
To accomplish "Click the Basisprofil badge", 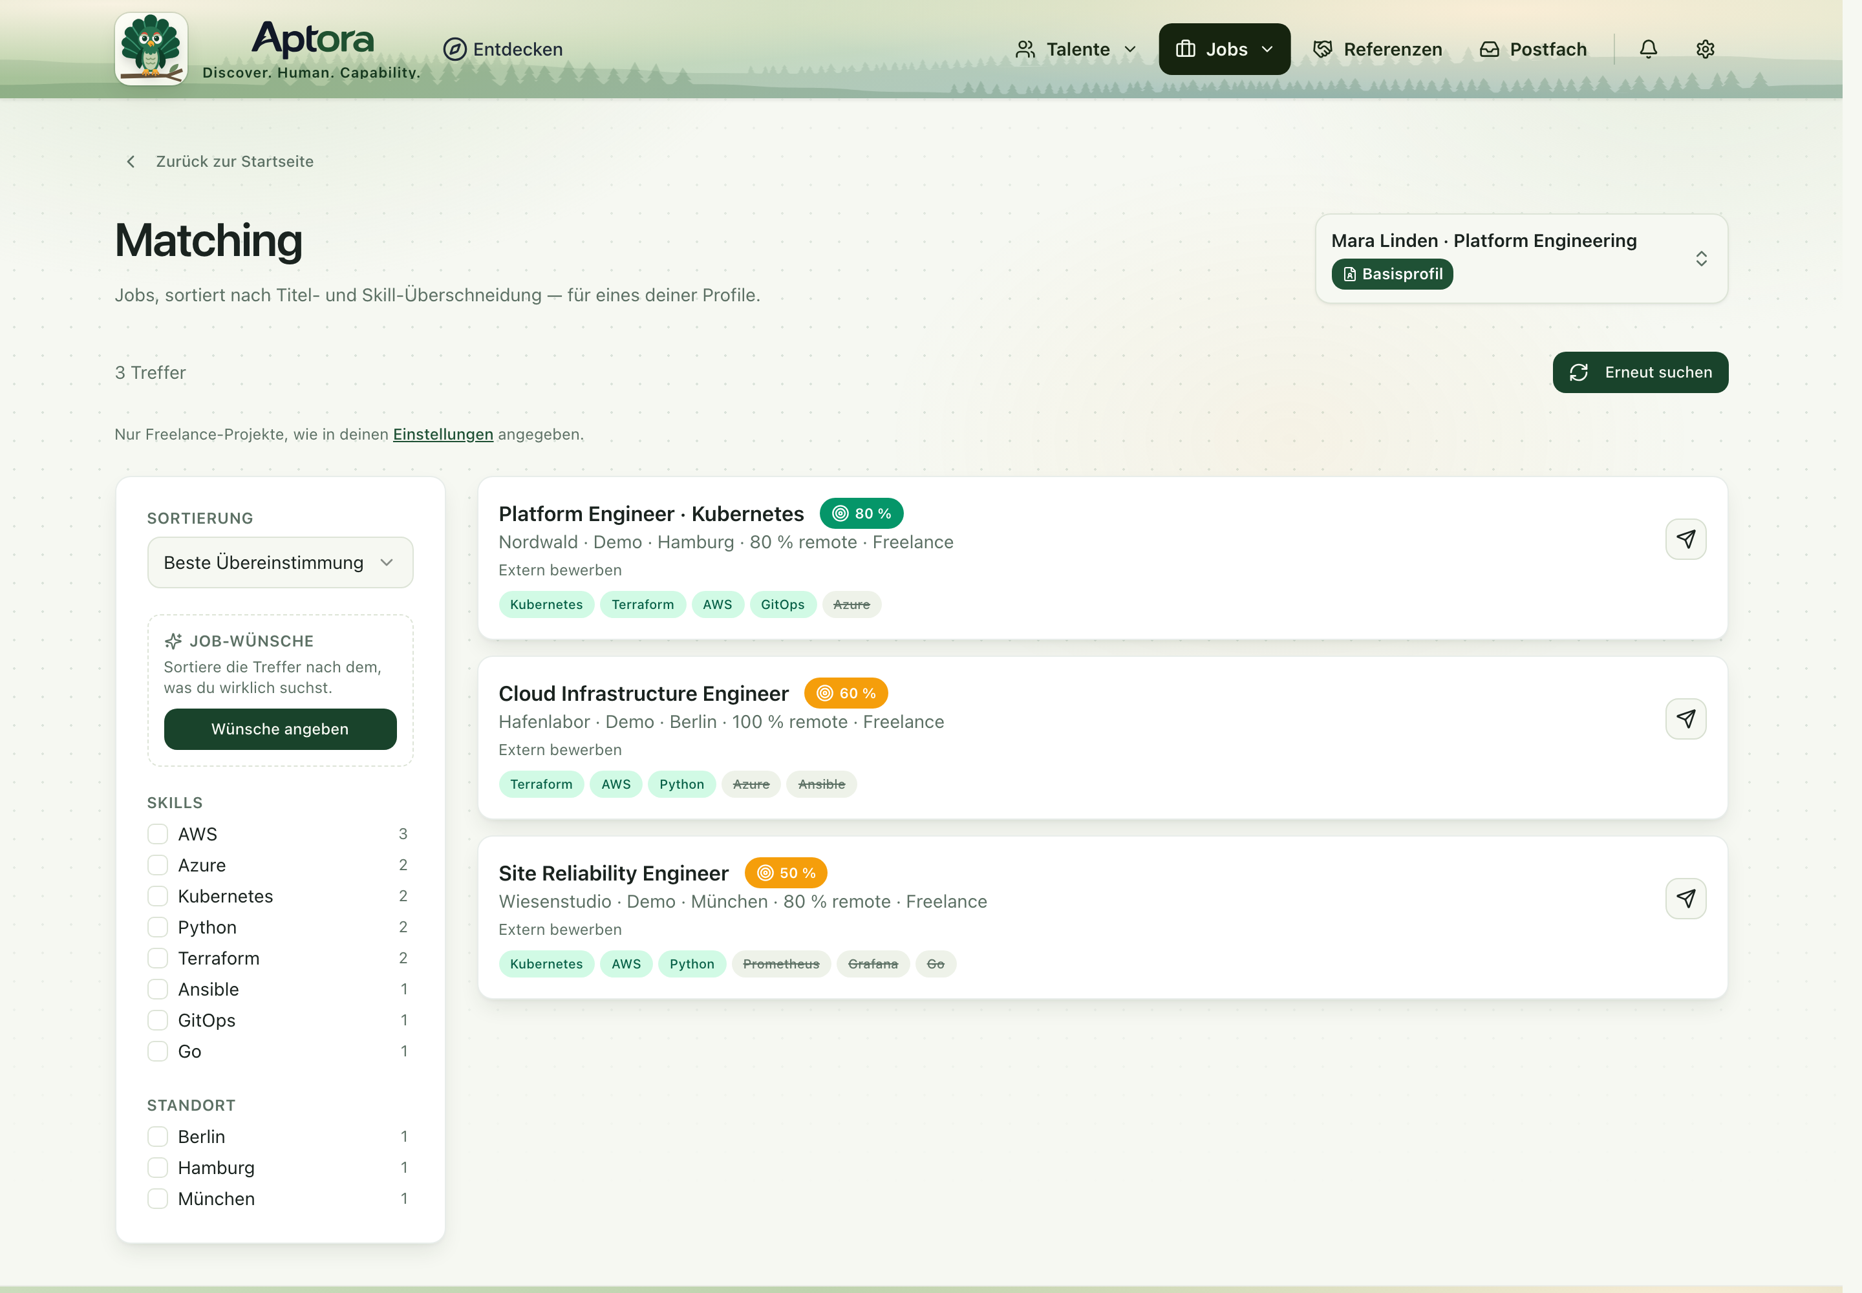I will [1392, 274].
